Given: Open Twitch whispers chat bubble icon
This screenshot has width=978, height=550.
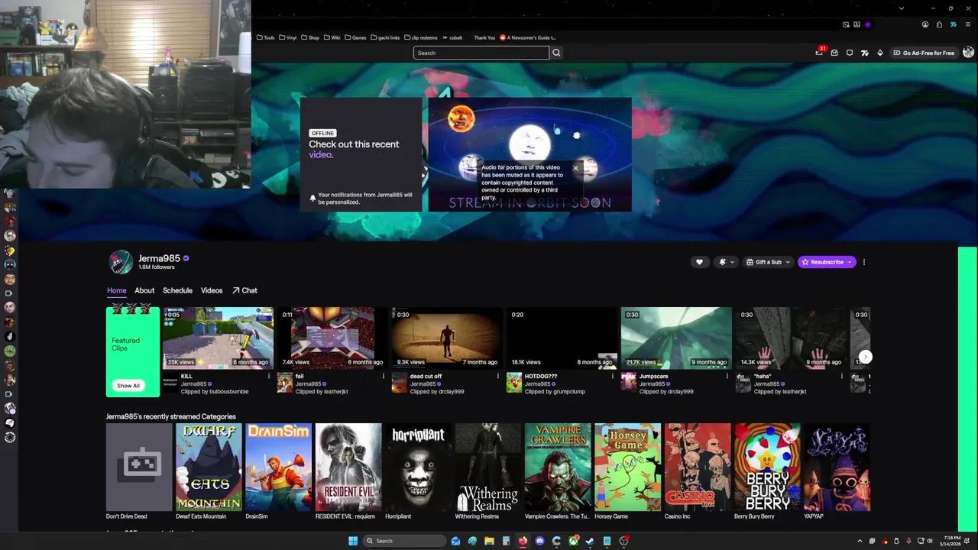Looking at the screenshot, I should [x=850, y=53].
